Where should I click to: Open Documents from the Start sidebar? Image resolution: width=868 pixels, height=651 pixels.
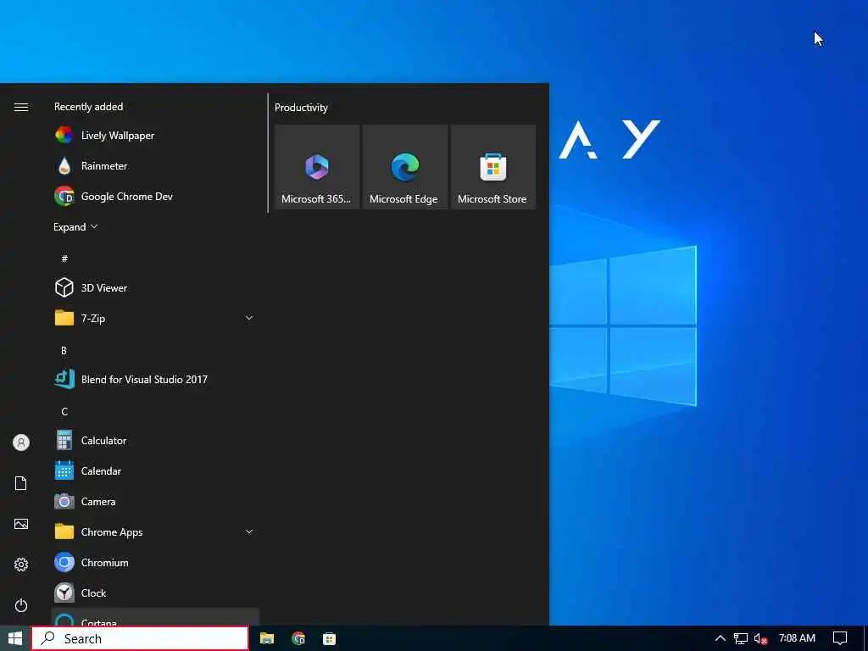coord(21,483)
